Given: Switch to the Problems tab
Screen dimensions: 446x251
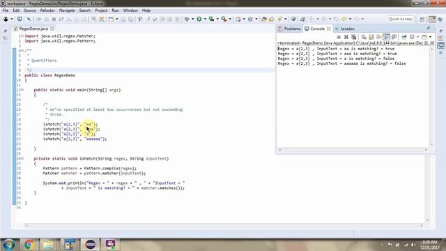Looking at the screenshot, I should point(290,29).
